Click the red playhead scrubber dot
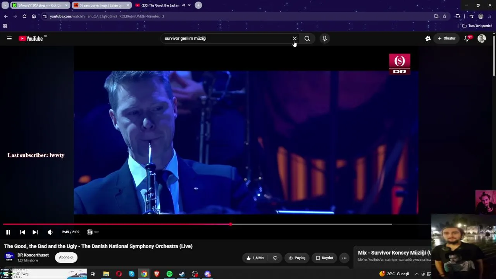Viewport: 496px width, 279px height. click(x=231, y=224)
